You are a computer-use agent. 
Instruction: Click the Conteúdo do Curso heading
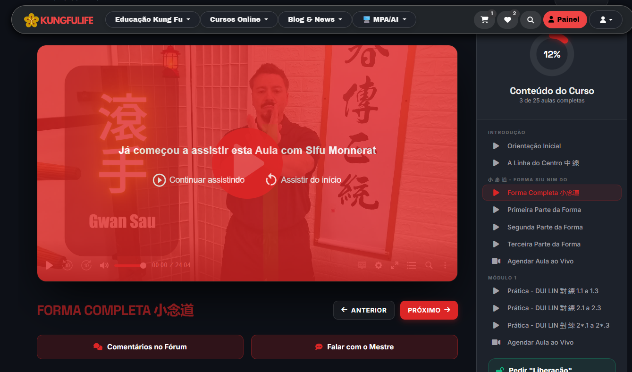[552, 91]
